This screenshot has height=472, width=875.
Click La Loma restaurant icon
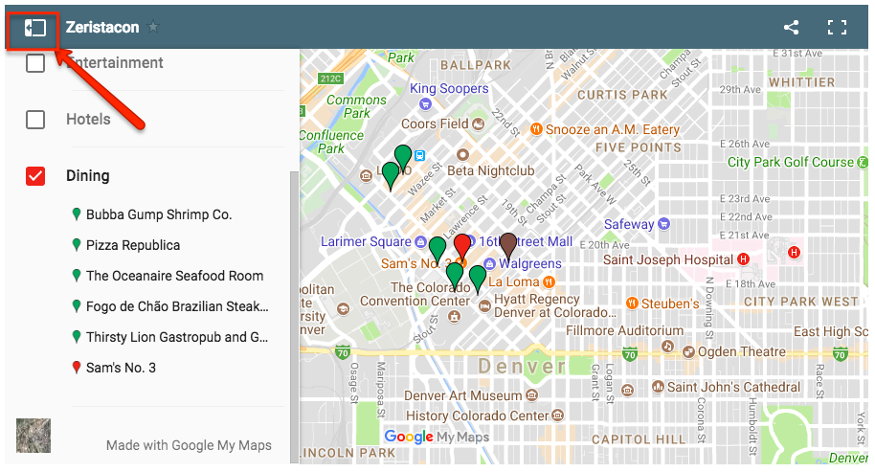click(550, 281)
